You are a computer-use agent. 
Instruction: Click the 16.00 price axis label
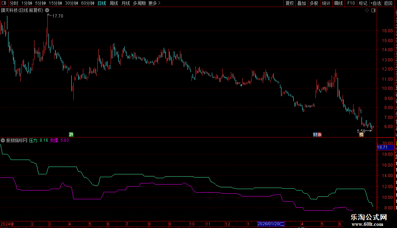point(387,31)
